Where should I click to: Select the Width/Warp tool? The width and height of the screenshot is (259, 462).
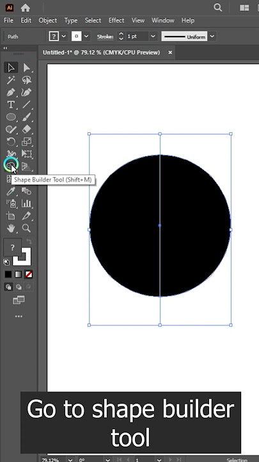pos(11,154)
